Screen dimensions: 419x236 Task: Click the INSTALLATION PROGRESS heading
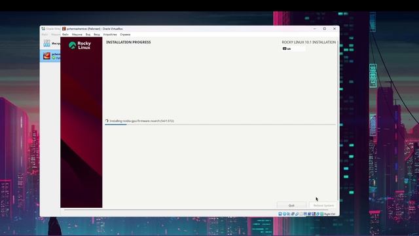[x=128, y=42]
